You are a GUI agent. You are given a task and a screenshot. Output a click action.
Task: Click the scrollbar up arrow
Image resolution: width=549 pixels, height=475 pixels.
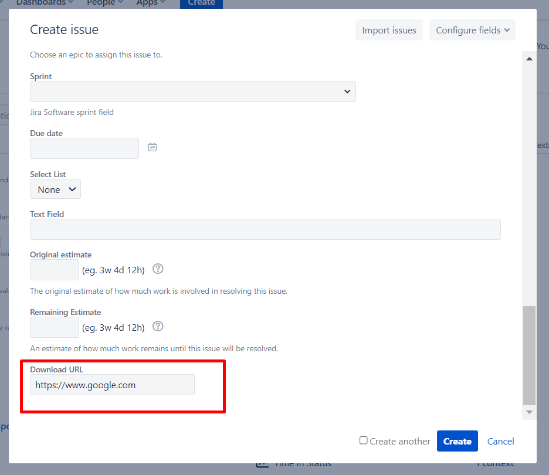coord(529,59)
